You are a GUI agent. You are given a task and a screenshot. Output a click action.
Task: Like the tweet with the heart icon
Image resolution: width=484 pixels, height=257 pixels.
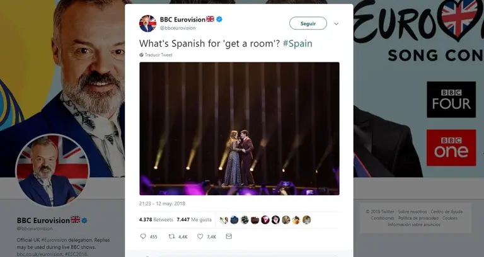[x=200, y=236]
